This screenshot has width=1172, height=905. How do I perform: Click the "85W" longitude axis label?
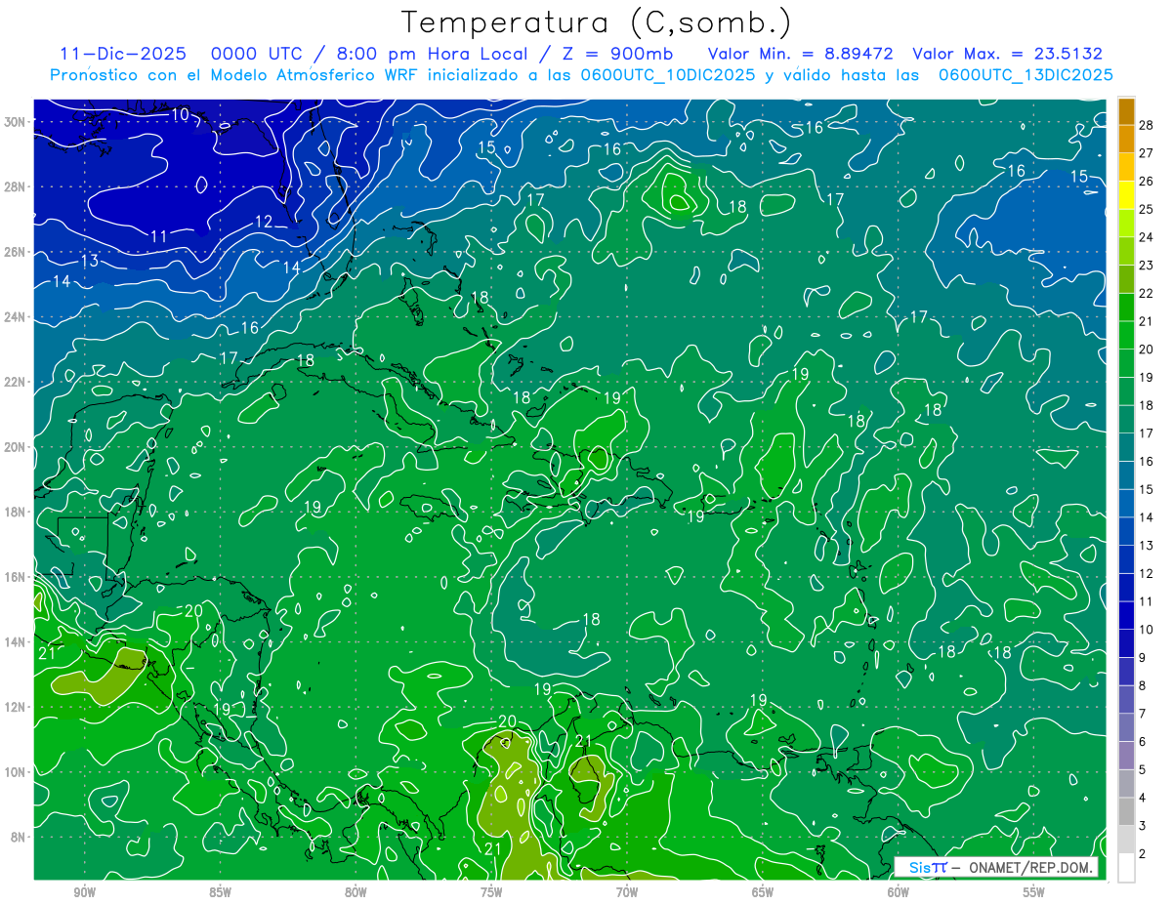point(220,892)
